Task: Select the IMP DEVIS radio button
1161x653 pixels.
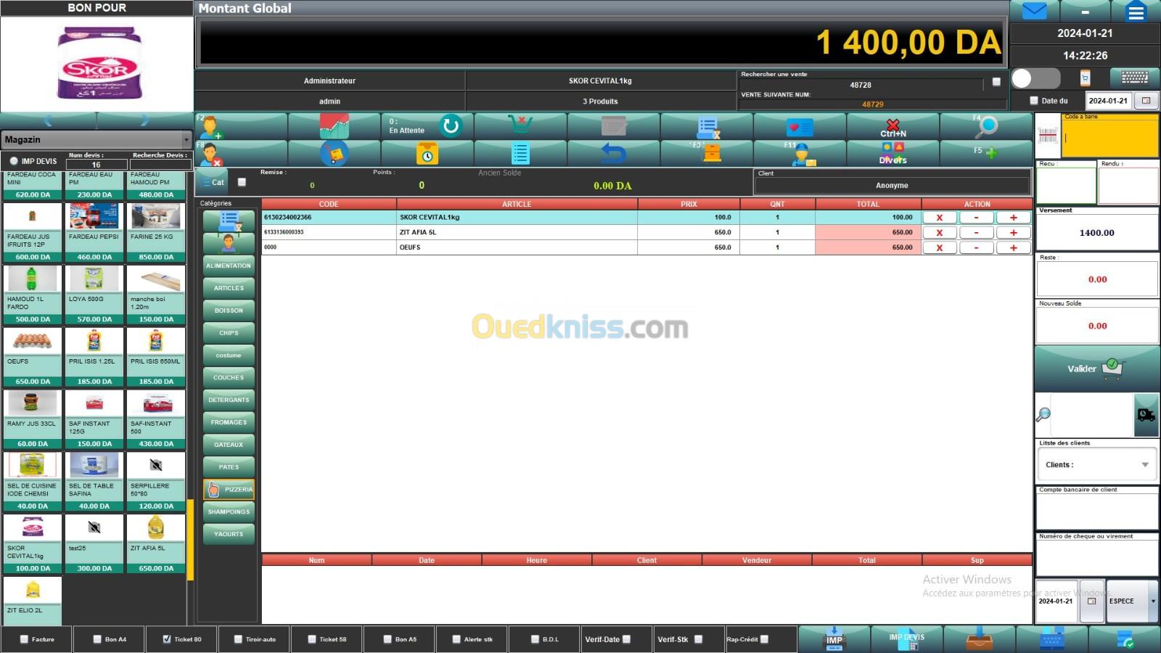Action: coord(14,161)
